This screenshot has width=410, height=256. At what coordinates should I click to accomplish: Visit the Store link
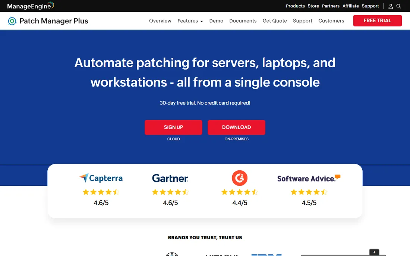point(313,6)
